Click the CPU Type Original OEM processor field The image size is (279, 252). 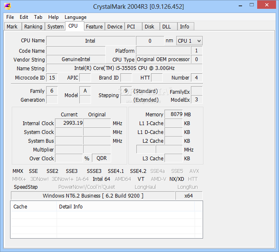163,59
